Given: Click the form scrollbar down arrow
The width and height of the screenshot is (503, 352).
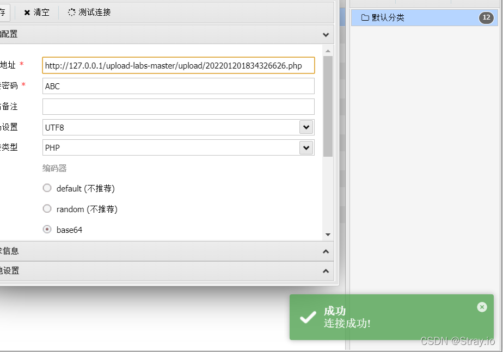Looking at the screenshot, I should [x=328, y=234].
